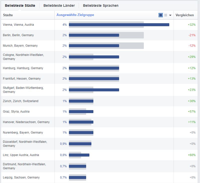The width and height of the screenshot is (200, 183).
Task: Click the 1% value for Zürich
Action: click(x=65, y=101)
